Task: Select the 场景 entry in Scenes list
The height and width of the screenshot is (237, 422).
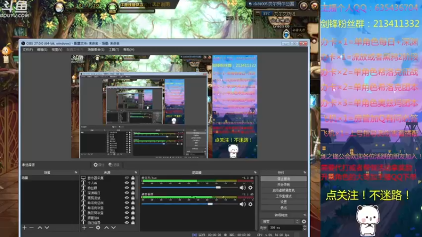Action: [50, 178]
